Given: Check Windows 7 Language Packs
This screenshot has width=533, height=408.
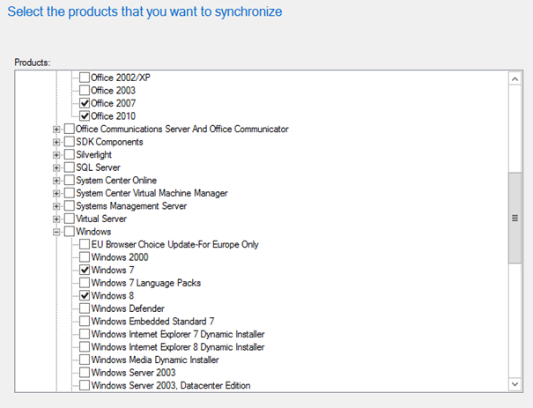Looking at the screenshot, I should [x=85, y=283].
